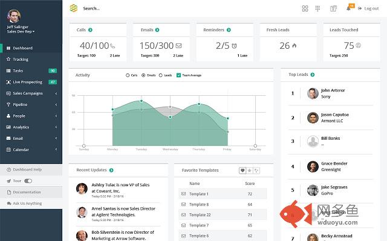
Task: Click Bill Banks placeholder avatar
Action: coord(313,142)
